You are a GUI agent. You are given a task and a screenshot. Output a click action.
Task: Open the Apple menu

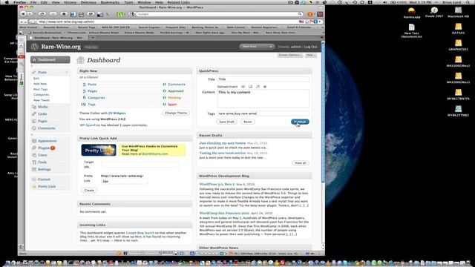(x=7, y=2)
